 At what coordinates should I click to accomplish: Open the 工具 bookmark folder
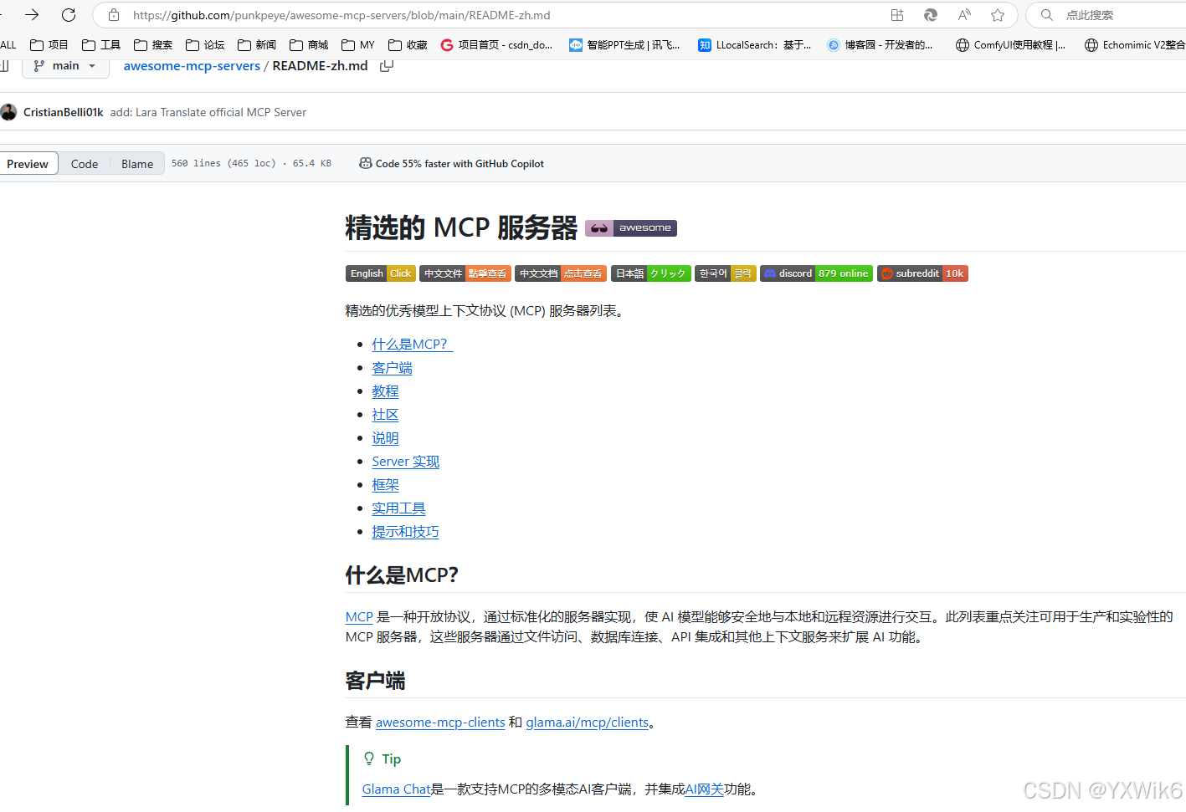tap(100, 45)
